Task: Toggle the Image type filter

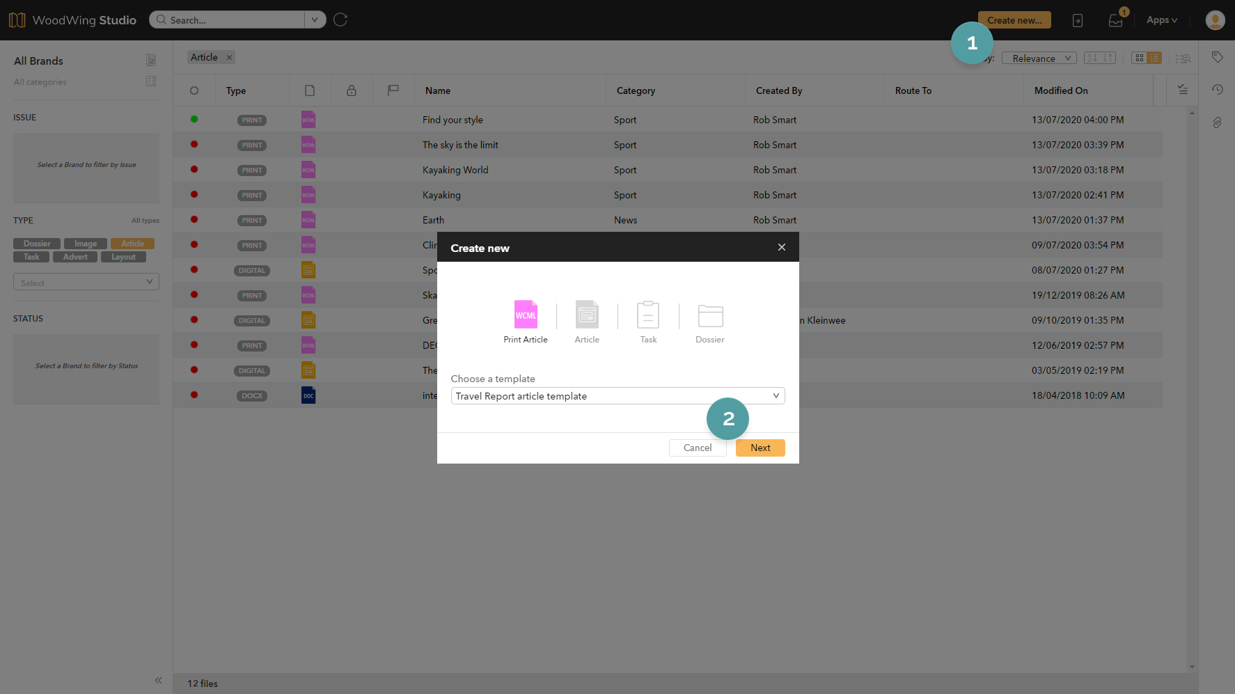Action: [x=86, y=244]
